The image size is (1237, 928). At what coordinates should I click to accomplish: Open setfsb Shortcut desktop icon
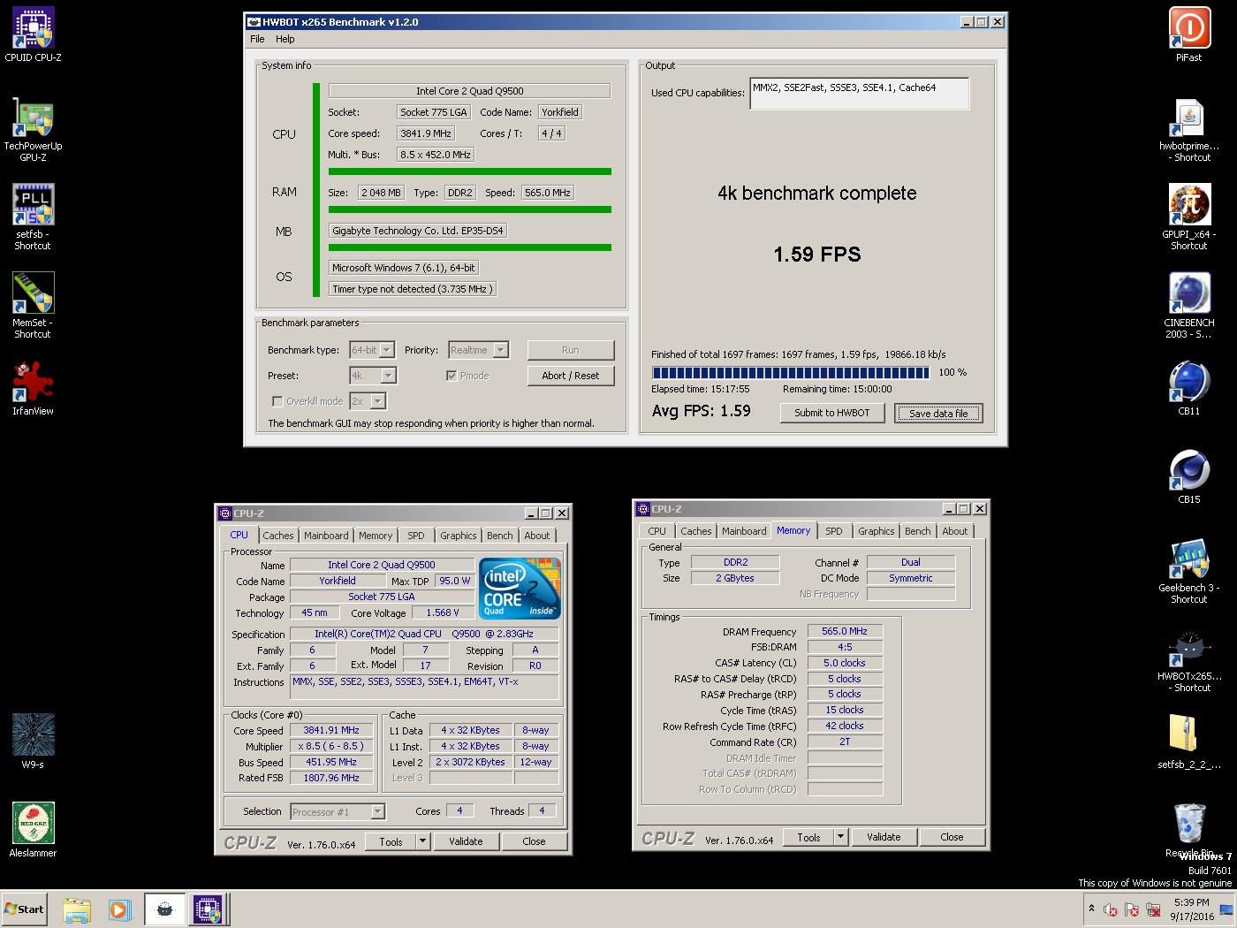coord(33,217)
